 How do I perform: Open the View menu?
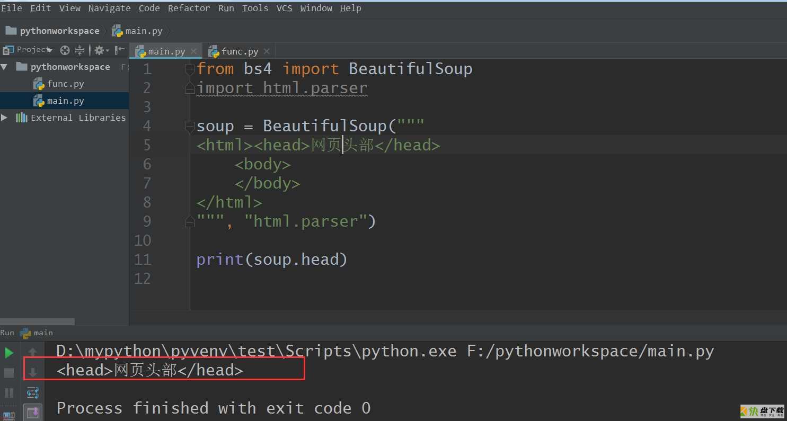[70, 8]
